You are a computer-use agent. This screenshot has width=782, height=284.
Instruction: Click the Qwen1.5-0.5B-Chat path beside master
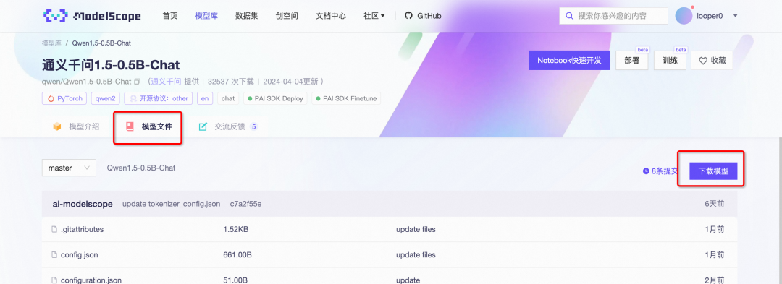(141, 168)
